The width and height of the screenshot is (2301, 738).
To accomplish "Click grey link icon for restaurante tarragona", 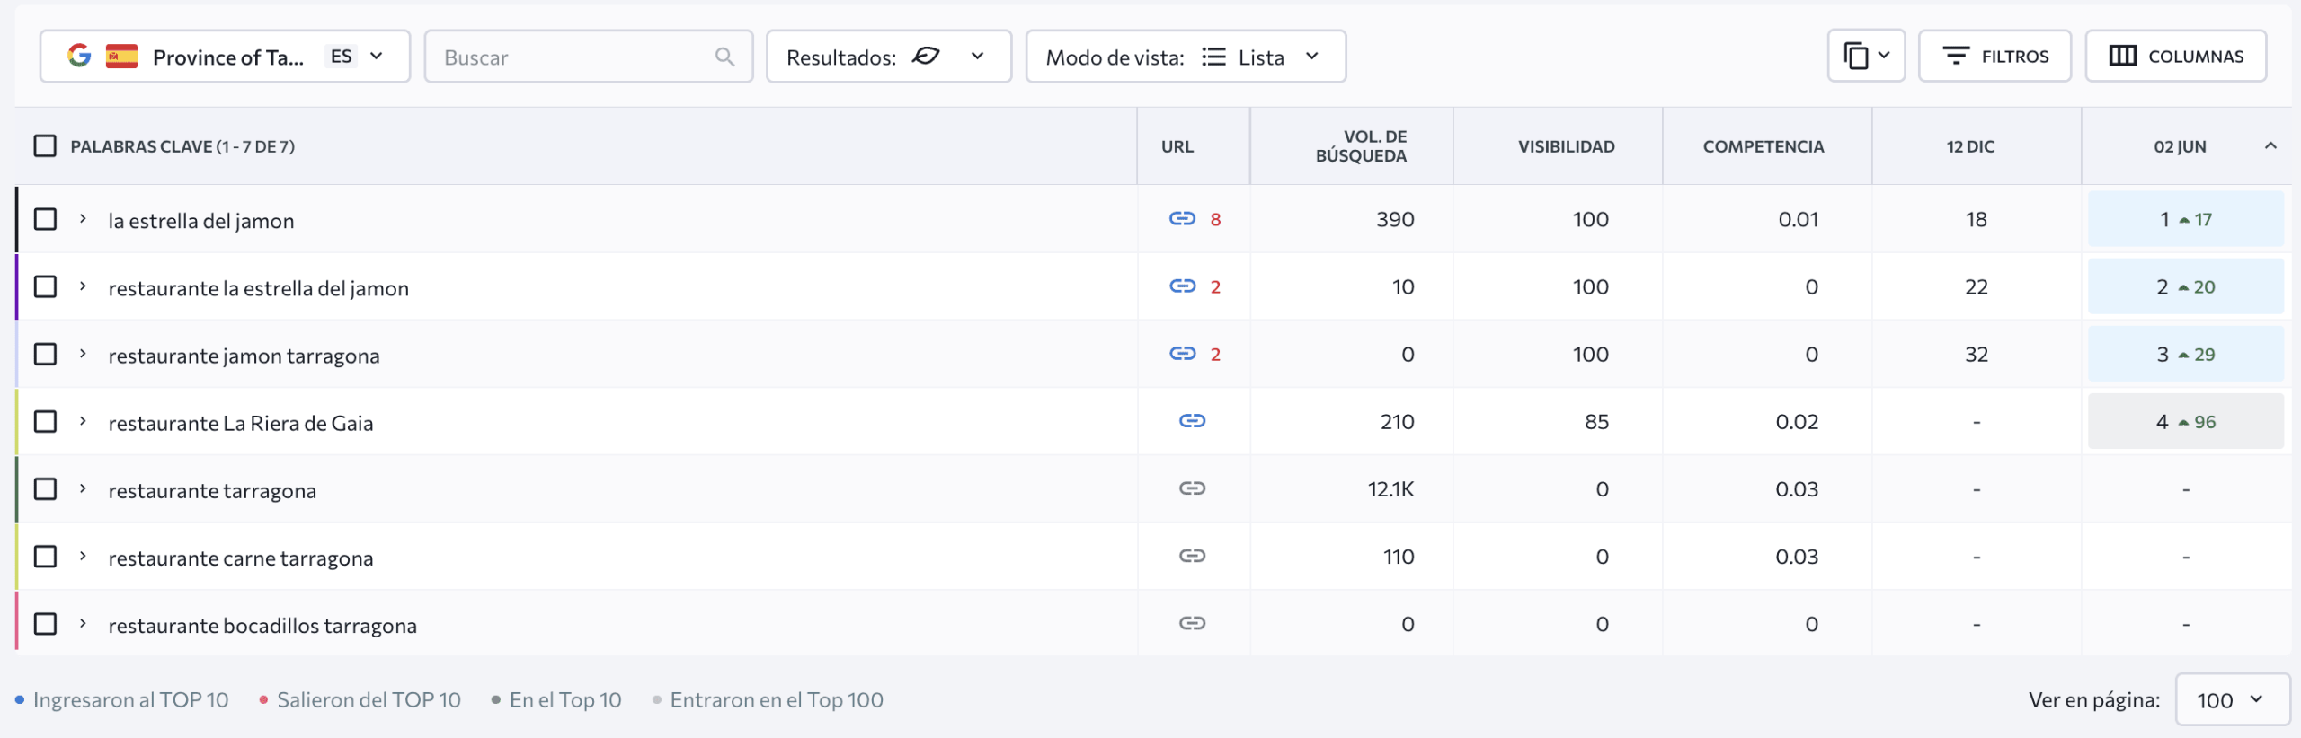I will tap(1192, 488).
